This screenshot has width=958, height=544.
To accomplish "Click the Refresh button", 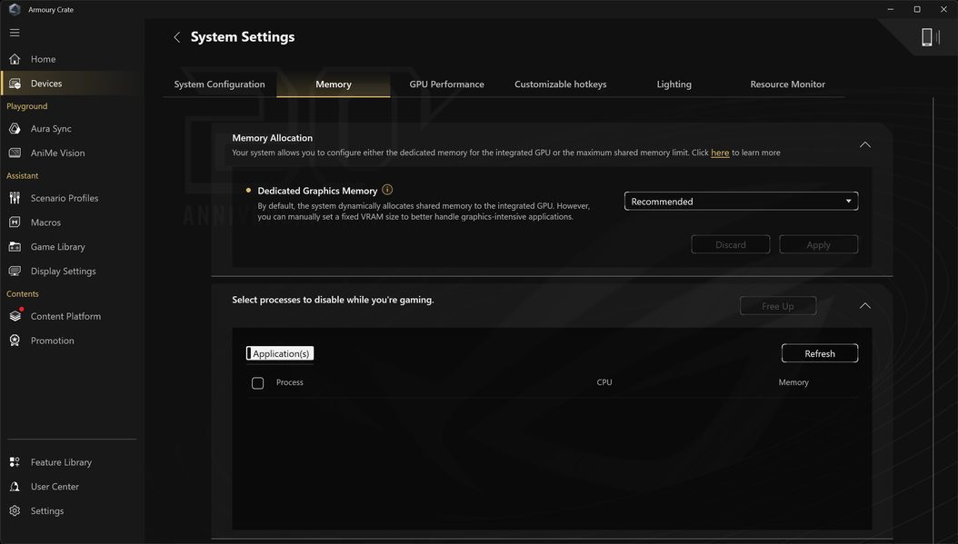I will pos(819,353).
